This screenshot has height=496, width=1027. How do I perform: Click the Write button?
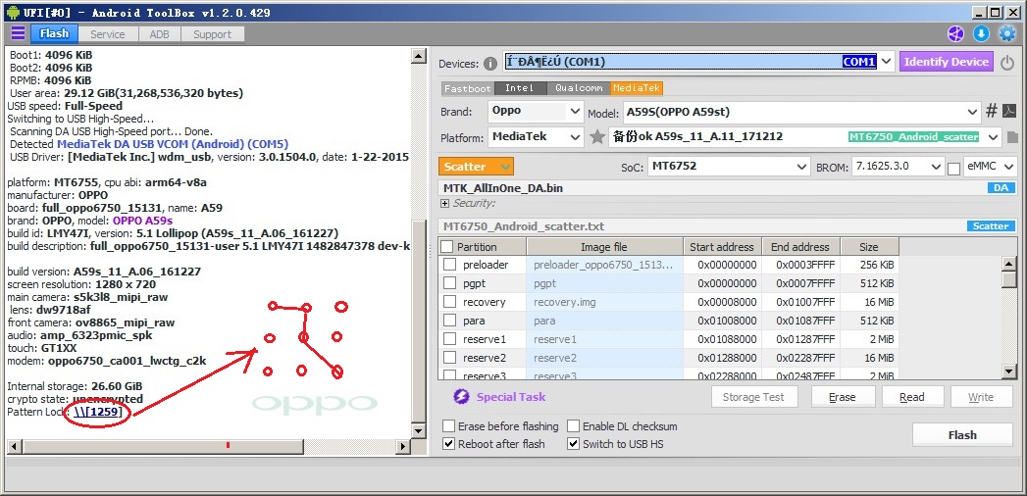[x=981, y=397]
